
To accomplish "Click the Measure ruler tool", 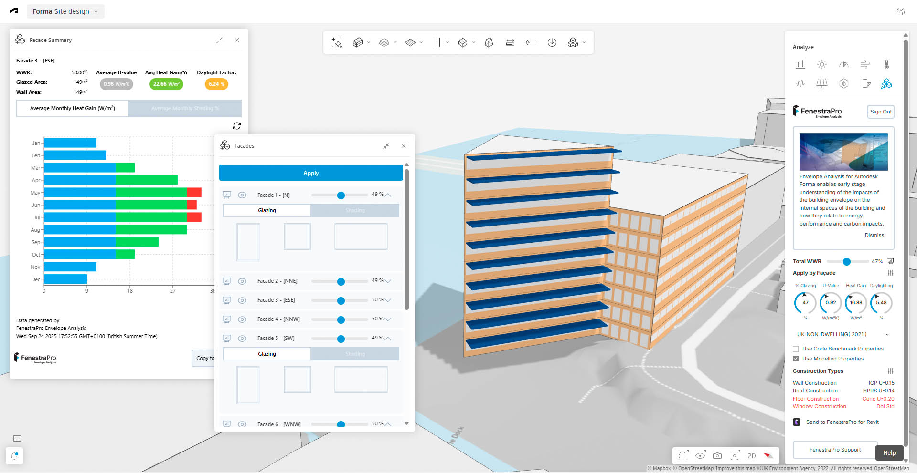I will (x=510, y=42).
